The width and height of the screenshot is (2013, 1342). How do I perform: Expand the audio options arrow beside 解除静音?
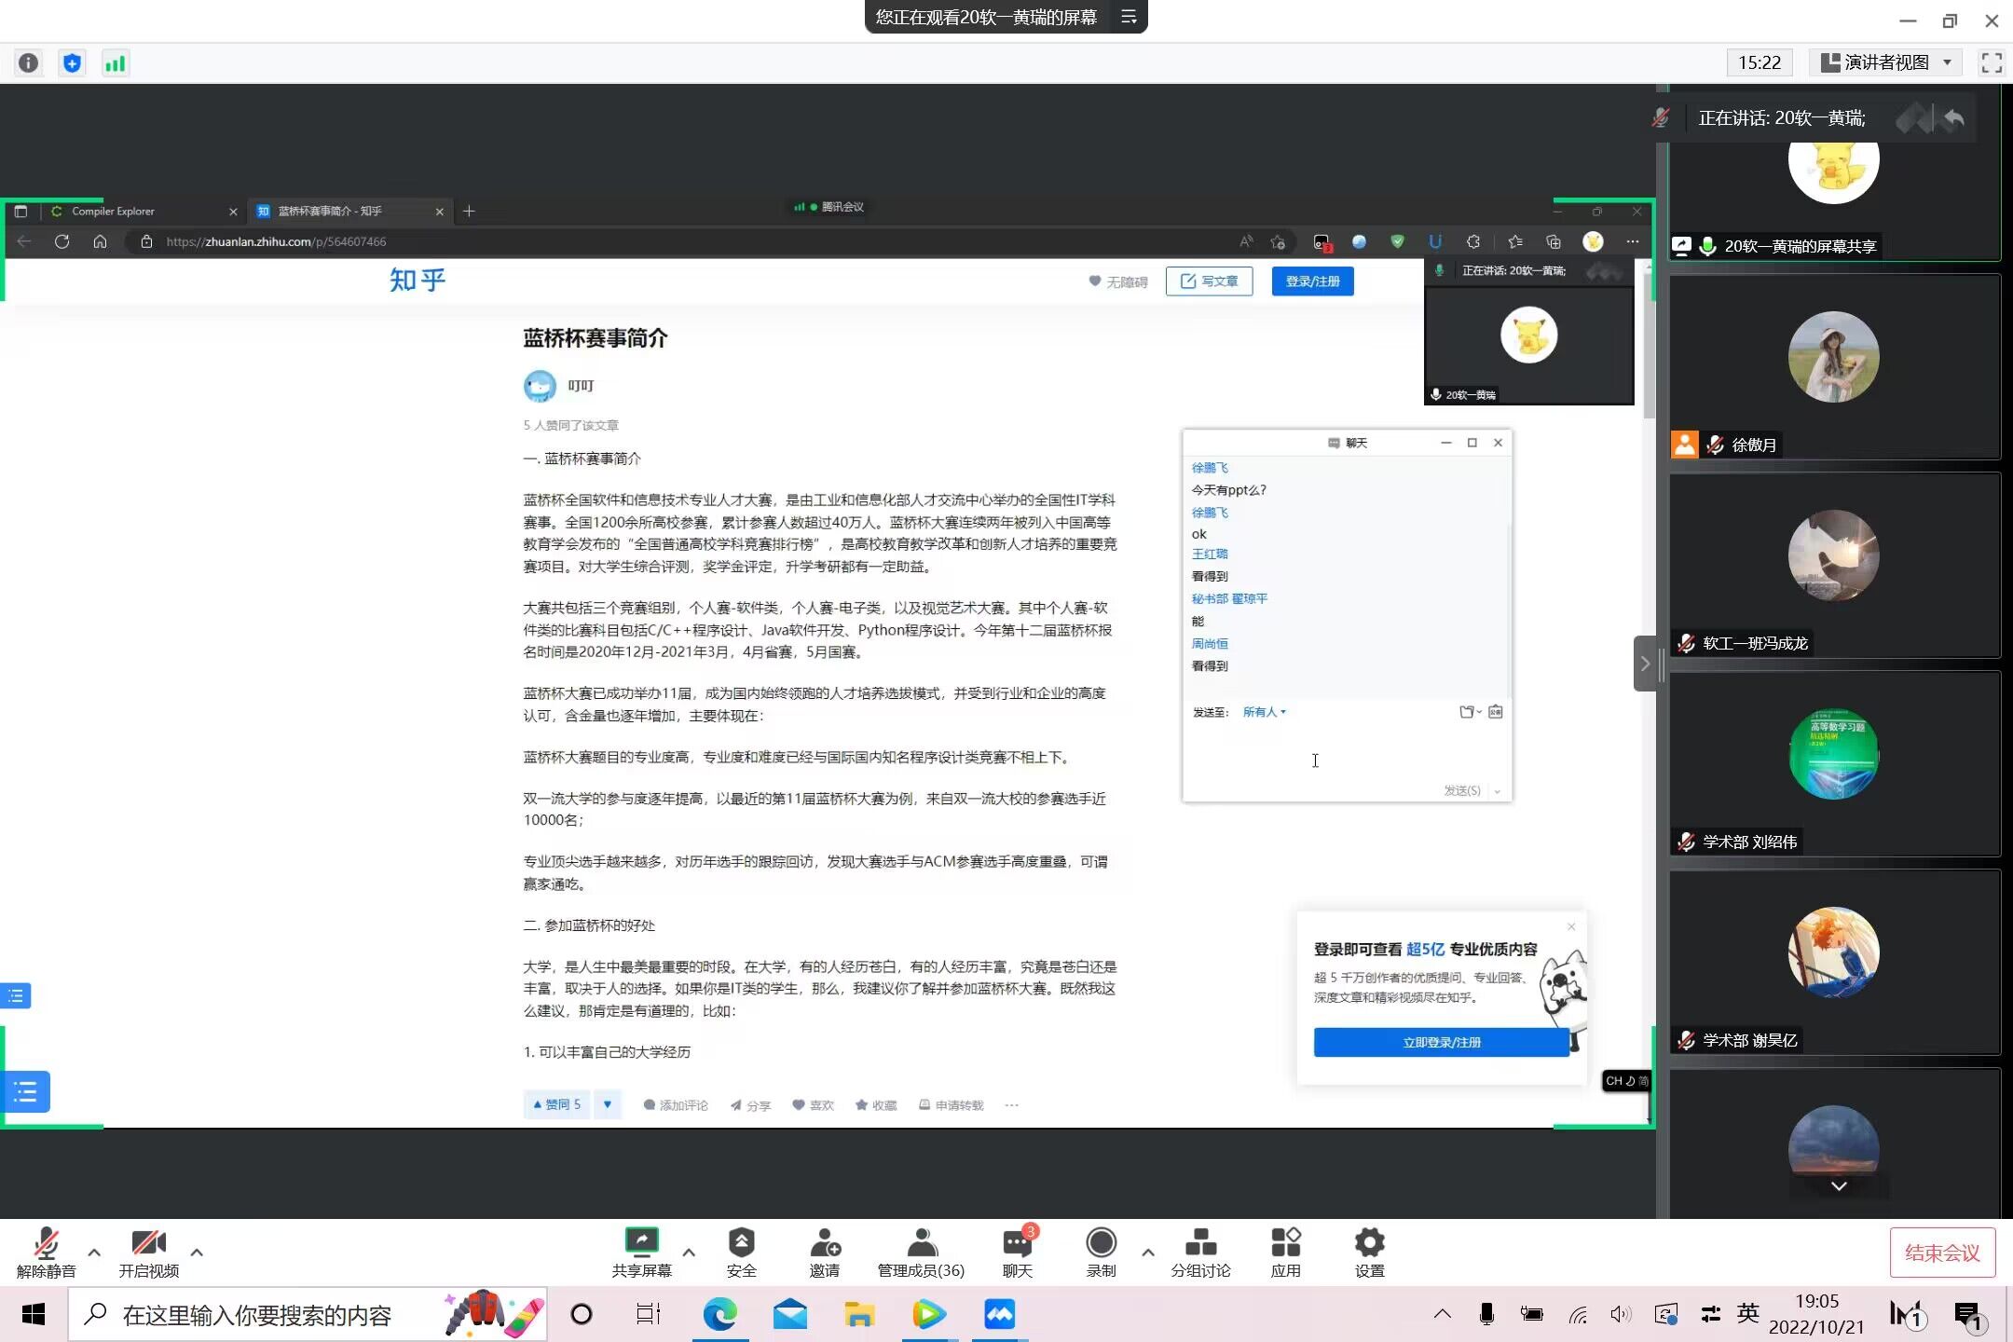pyautogui.click(x=94, y=1253)
